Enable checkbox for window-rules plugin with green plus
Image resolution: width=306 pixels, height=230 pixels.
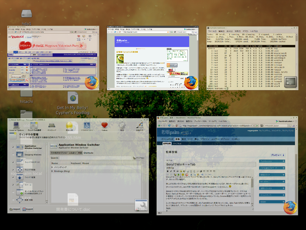pos(13,193)
